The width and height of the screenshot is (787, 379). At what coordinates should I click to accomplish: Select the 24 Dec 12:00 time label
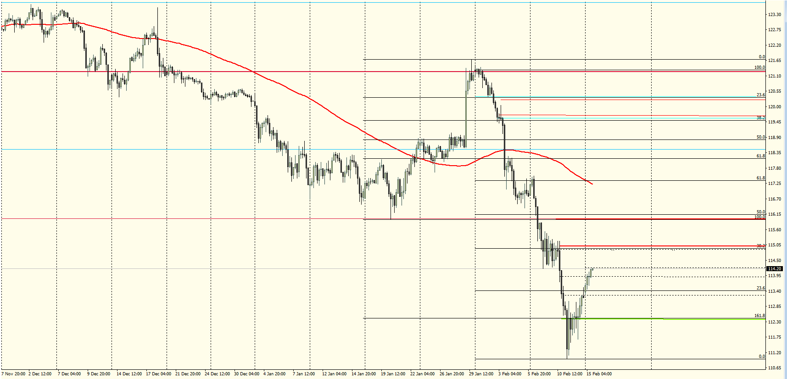[x=217, y=374]
